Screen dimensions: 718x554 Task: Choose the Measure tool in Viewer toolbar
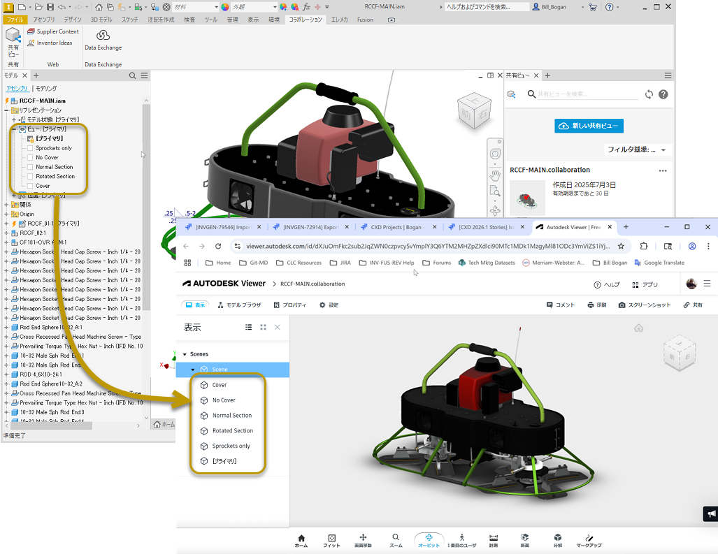tap(493, 540)
